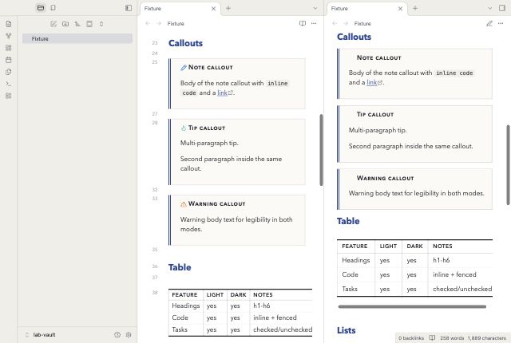Open the file explorer sidebar tab
The width and height of the screenshot is (511, 343).
tap(41, 8)
